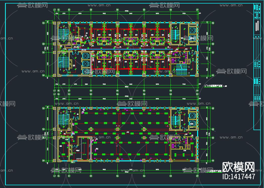
Task: Click the two white vertical bars in title block
Action: pos(257,26)
